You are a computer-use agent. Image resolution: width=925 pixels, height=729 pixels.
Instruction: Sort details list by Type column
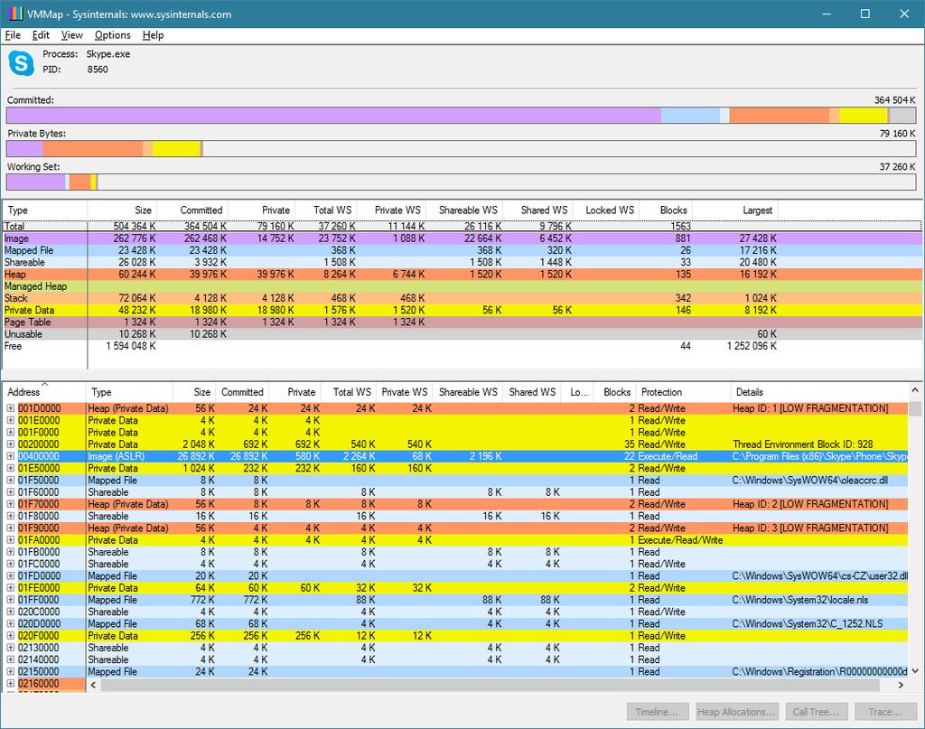tap(129, 392)
